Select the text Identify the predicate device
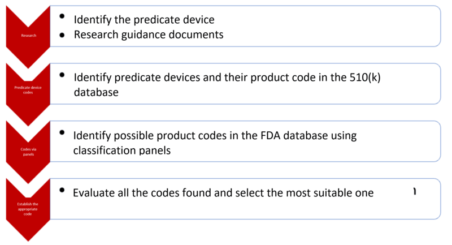Image resolution: width=452 pixels, height=245 pixels. (x=144, y=20)
